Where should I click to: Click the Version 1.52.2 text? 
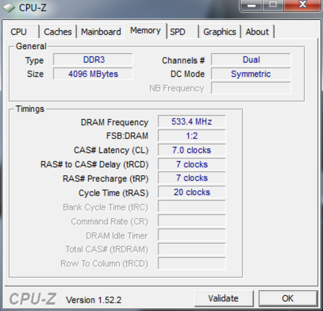pos(93,300)
